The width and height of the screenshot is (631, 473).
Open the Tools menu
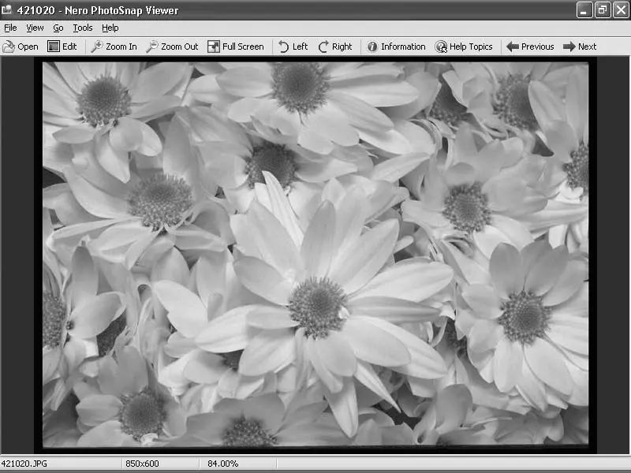[x=83, y=28]
